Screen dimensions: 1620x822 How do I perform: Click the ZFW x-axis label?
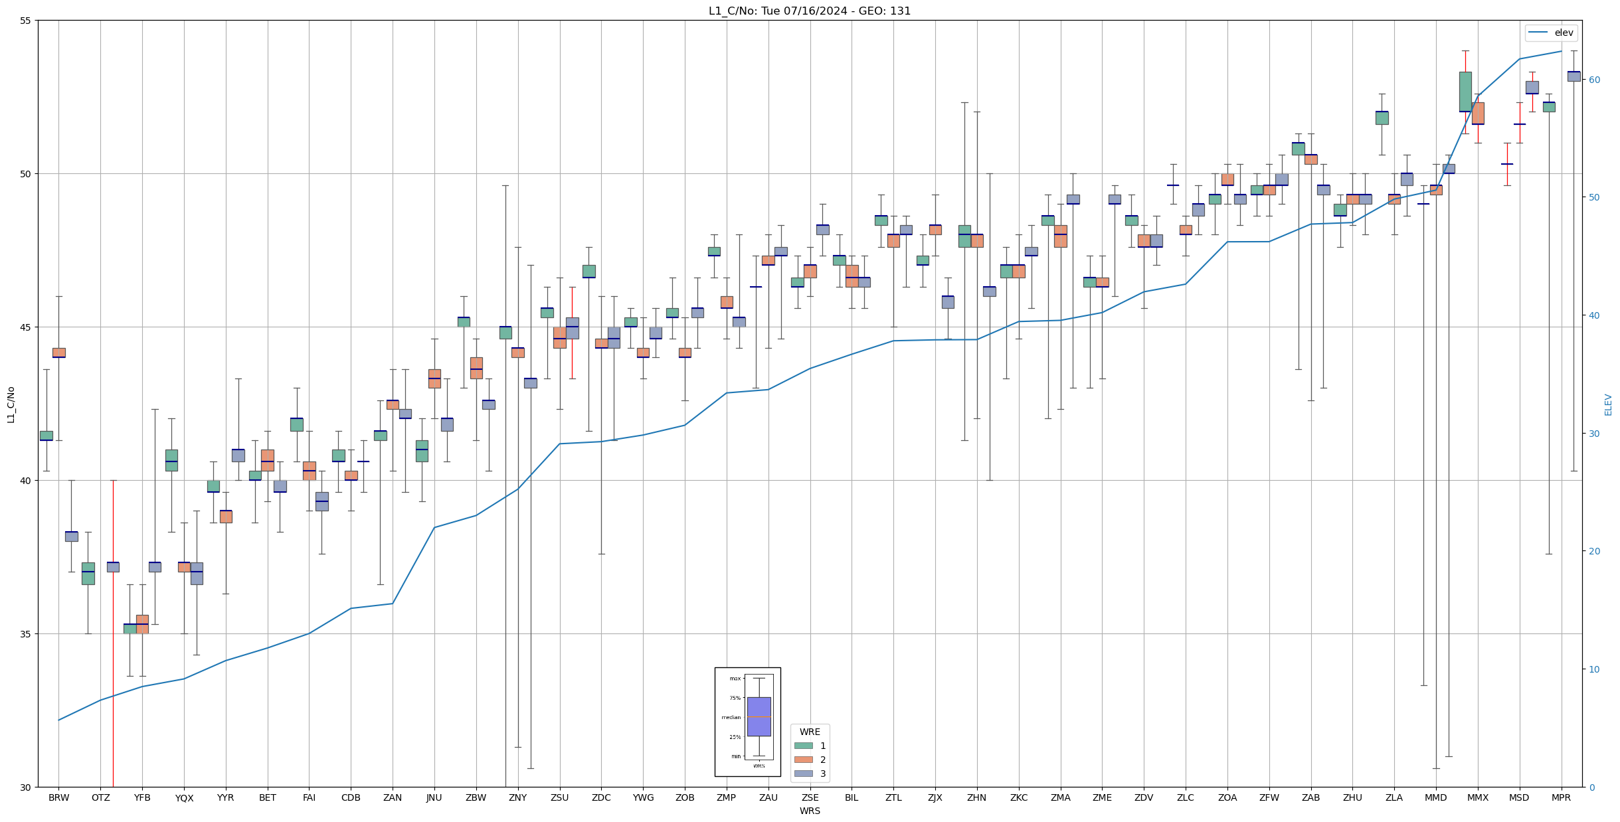point(1269,797)
